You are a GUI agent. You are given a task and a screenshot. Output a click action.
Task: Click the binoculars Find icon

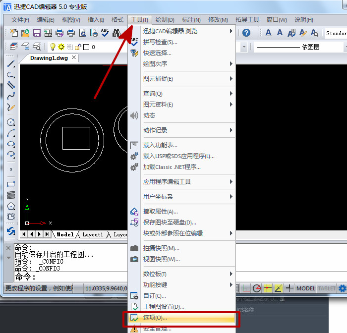116,33
